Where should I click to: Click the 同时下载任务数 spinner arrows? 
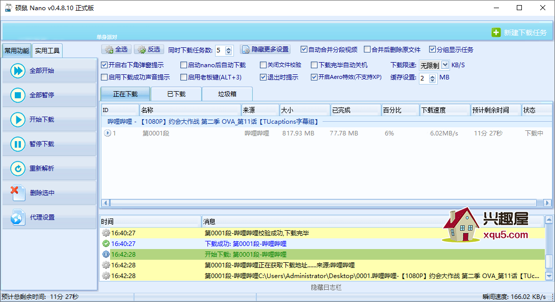click(229, 50)
